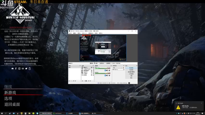Open the first mixer channel gear settings
Screen dimensions: 205x115
[109, 71]
